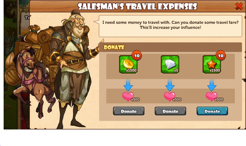This screenshot has width=246, height=146.
Task: Click the pink heart x500 under star
Action: pyautogui.click(x=214, y=97)
